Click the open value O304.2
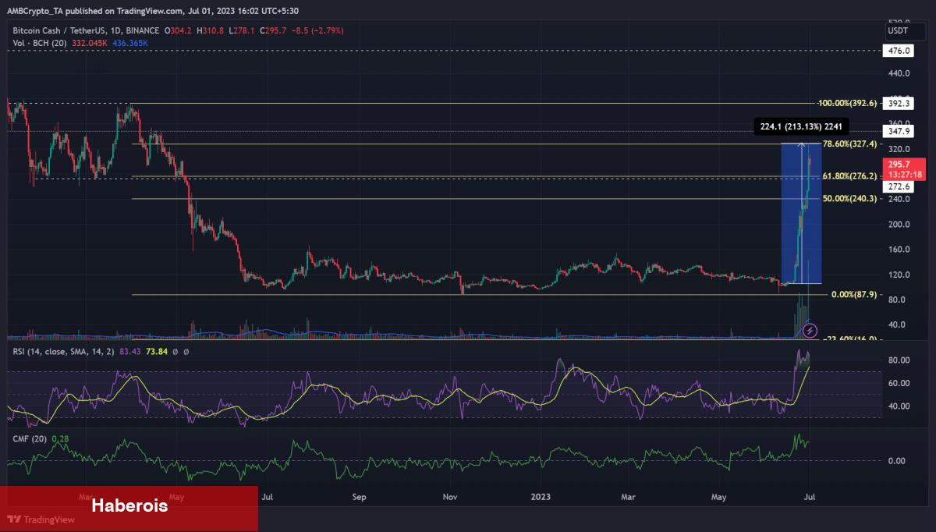The width and height of the screenshot is (936, 532). (x=176, y=30)
